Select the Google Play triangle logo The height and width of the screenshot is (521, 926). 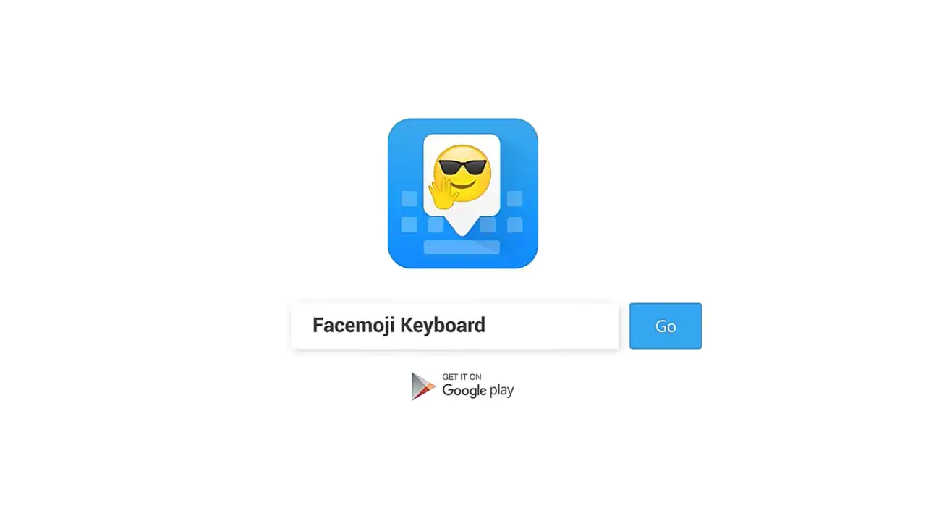[423, 386]
